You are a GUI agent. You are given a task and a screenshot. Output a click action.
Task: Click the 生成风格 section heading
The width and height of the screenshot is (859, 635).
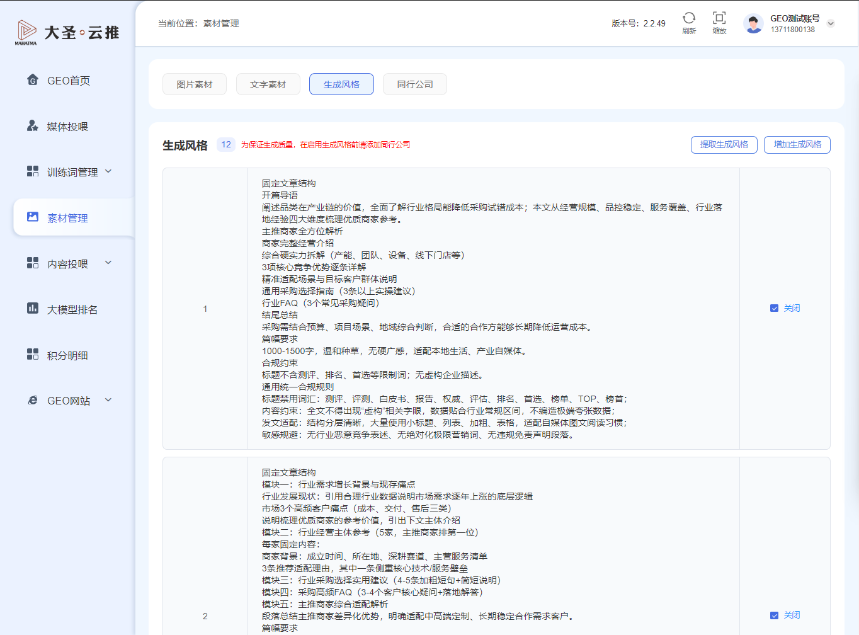coord(185,146)
